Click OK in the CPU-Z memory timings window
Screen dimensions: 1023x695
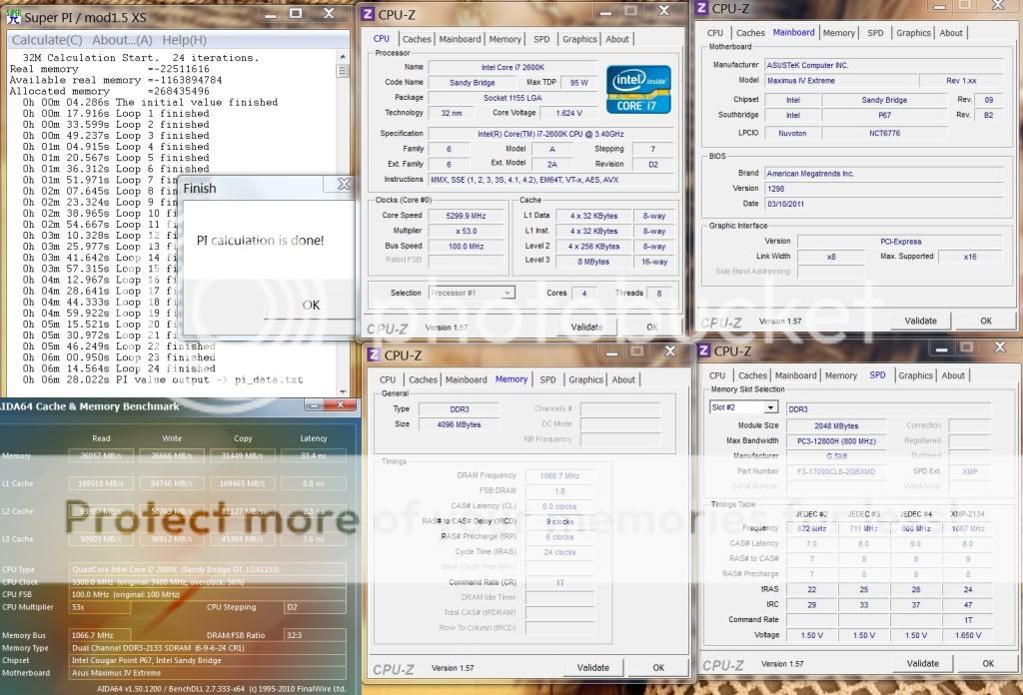point(659,668)
